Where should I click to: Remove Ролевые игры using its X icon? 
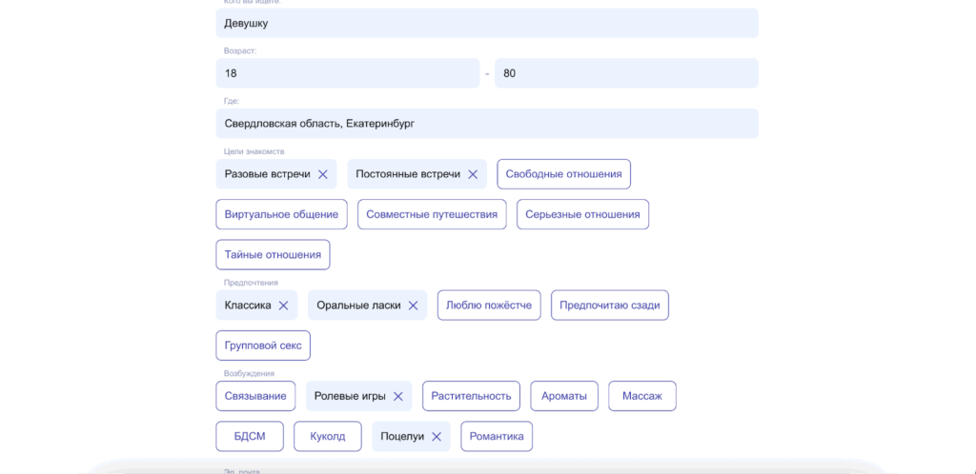click(398, 396)
